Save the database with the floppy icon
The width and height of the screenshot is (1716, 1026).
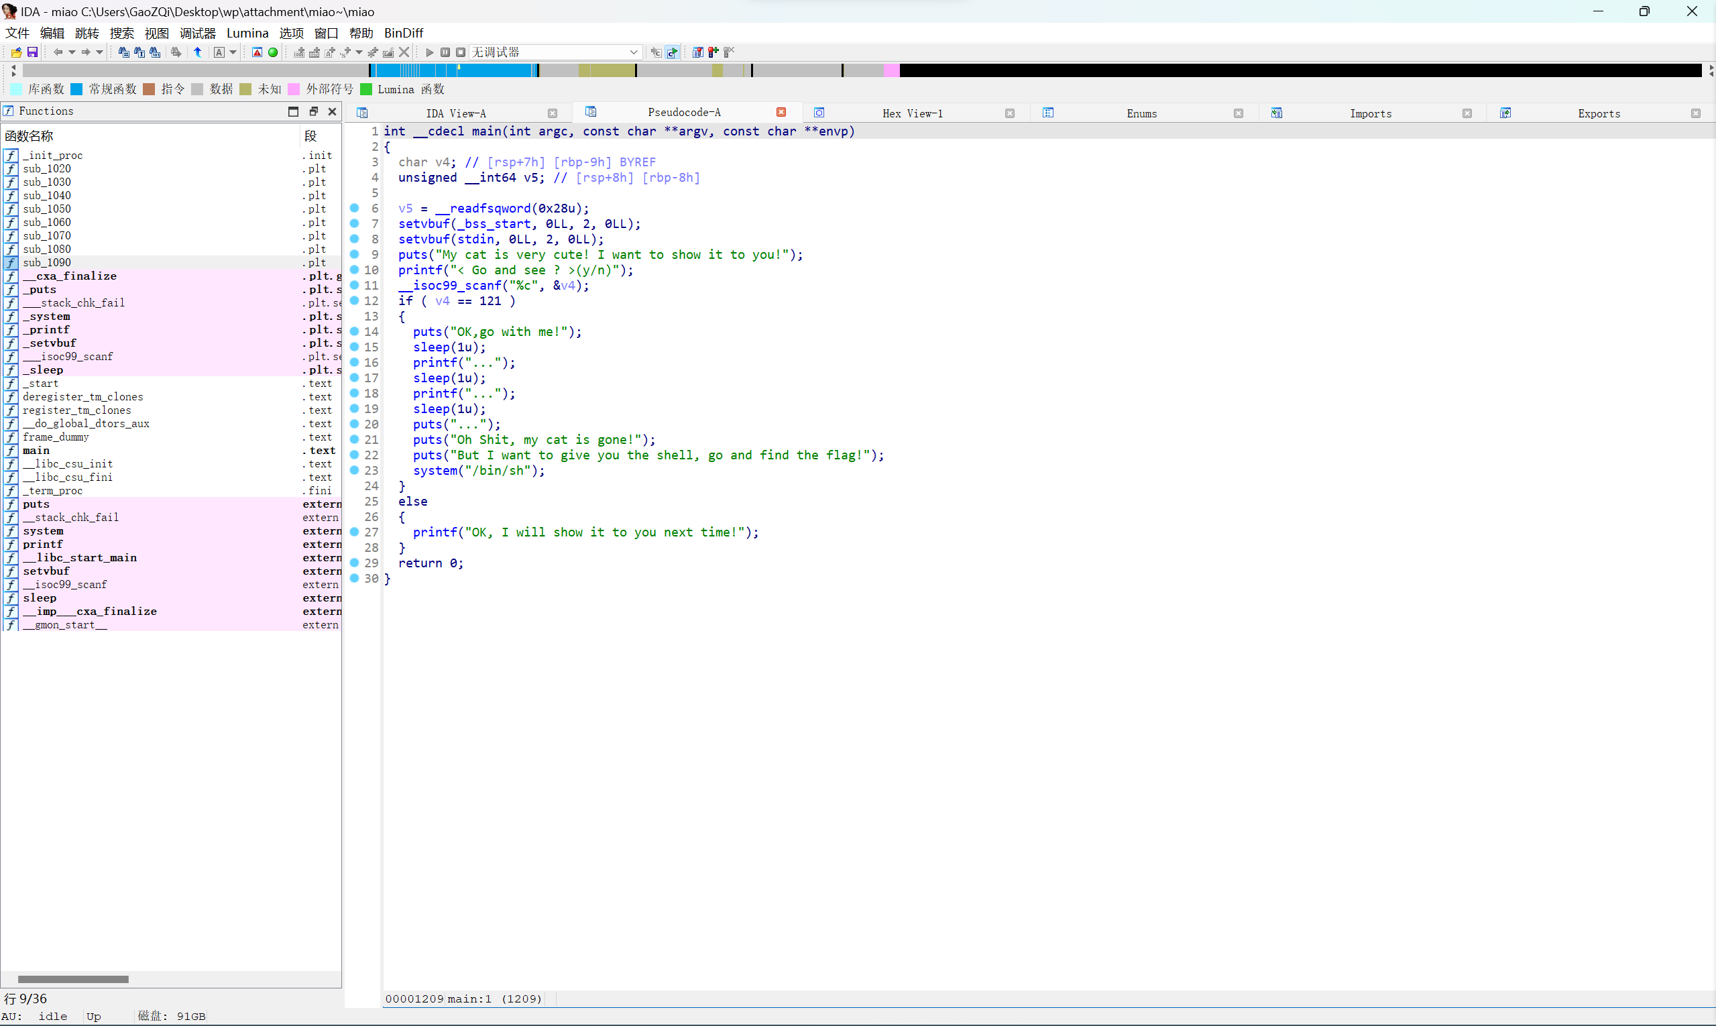click(x=32, y=52)
